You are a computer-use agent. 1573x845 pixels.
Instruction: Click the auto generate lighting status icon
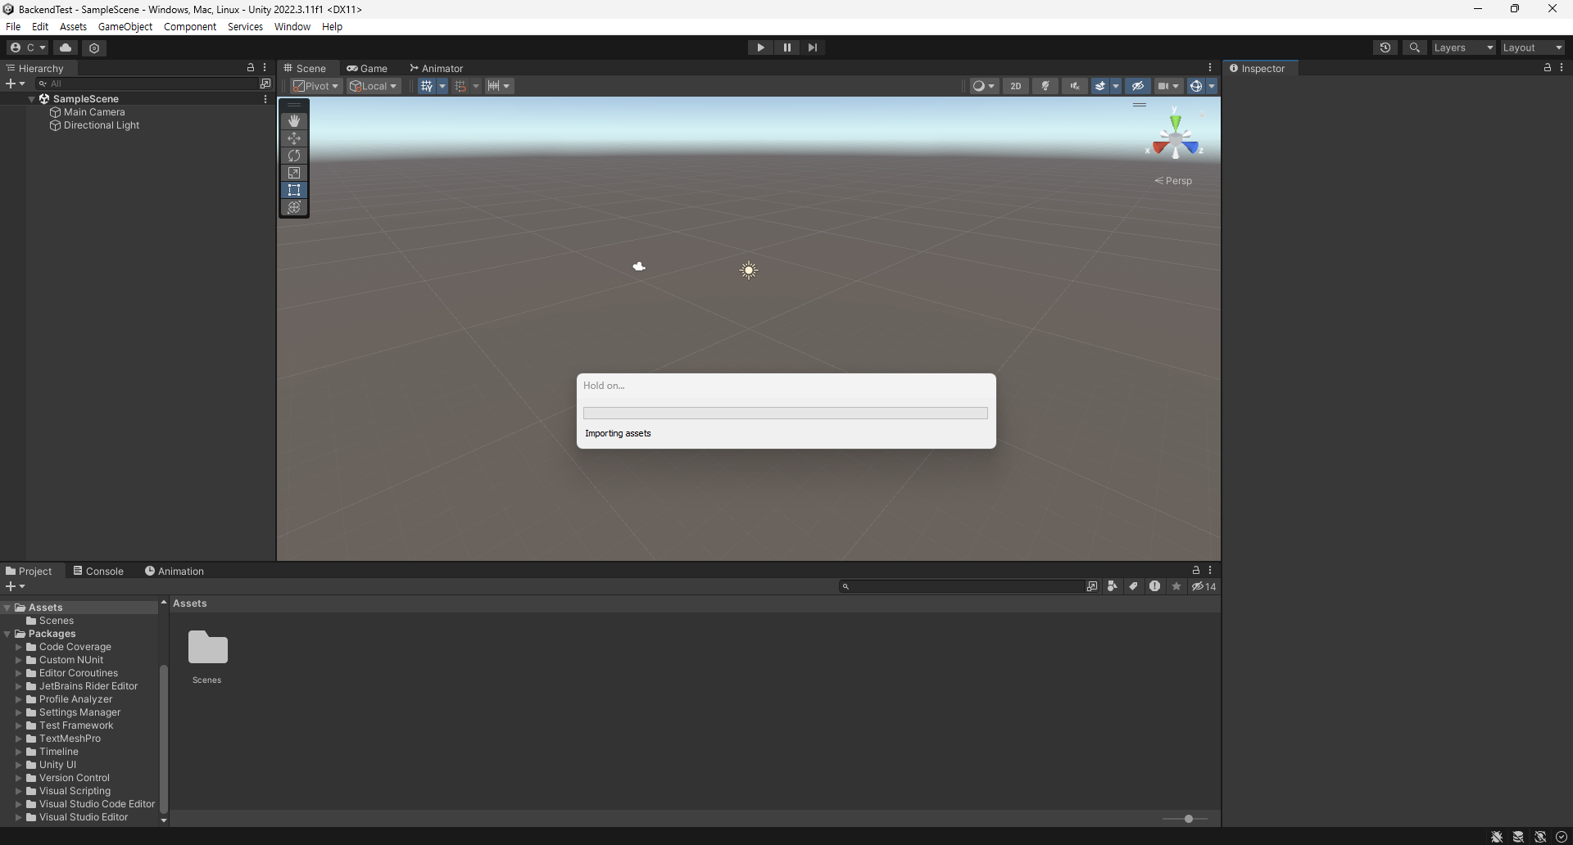point(1540,837)
